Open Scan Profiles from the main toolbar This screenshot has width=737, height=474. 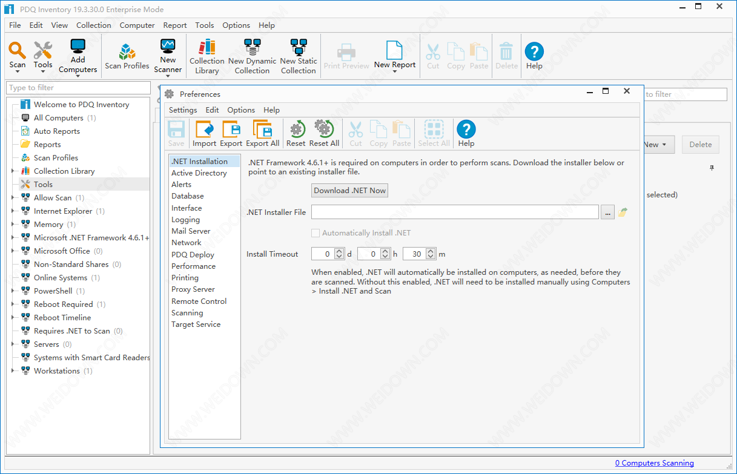point(127,56)
